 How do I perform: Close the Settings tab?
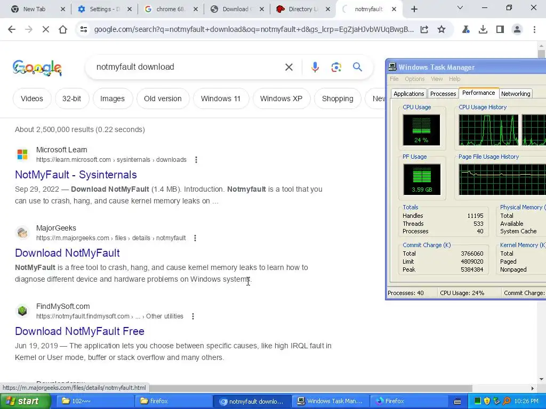click(129, 10)
